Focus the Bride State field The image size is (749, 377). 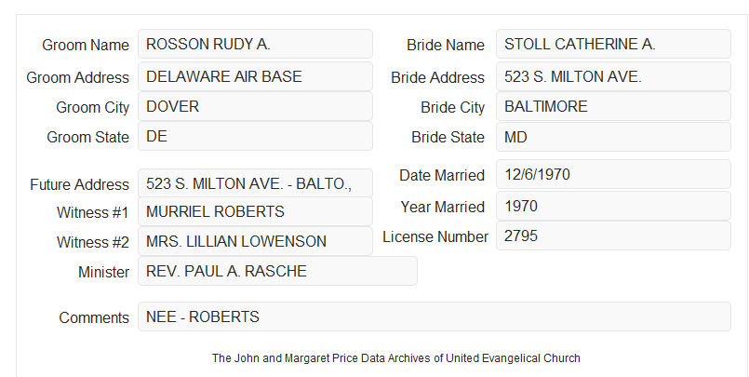(x=613, y=137)
